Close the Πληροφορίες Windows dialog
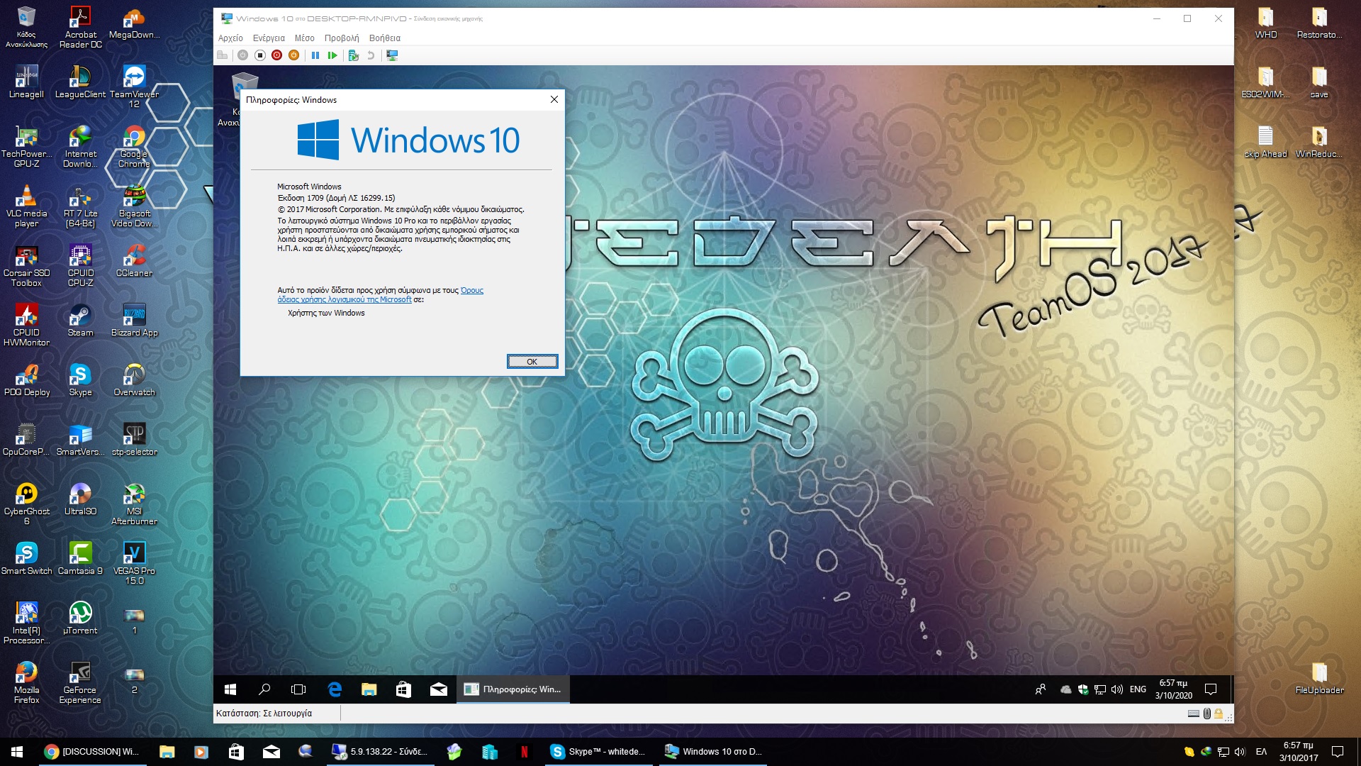The image size is (1361, 766). point(554,99)
